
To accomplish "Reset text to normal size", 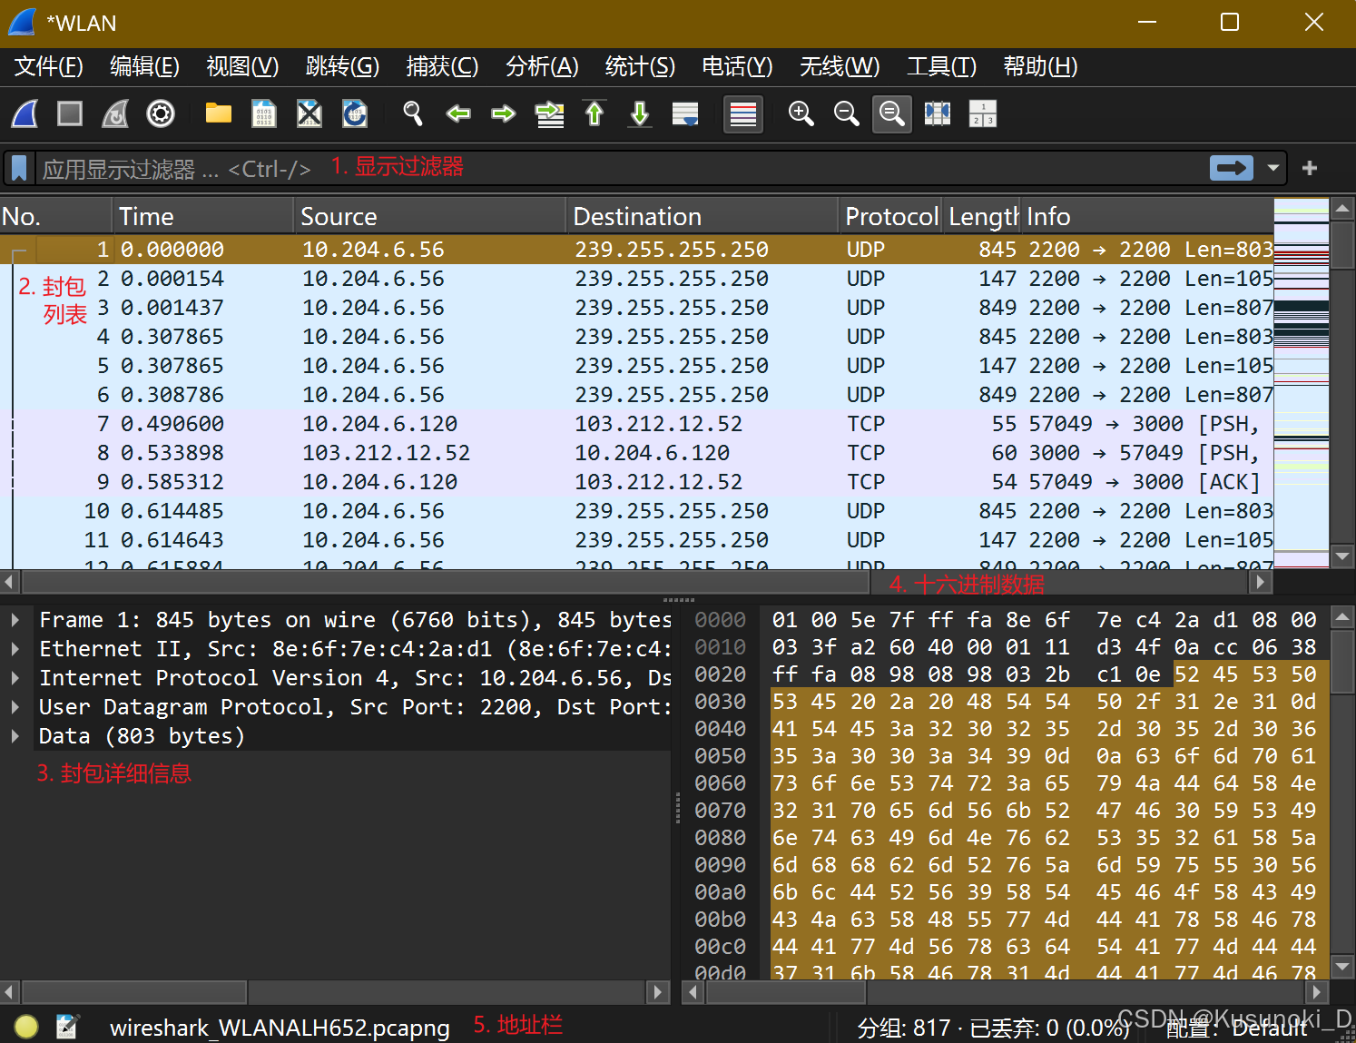I will tap(892, 114).
